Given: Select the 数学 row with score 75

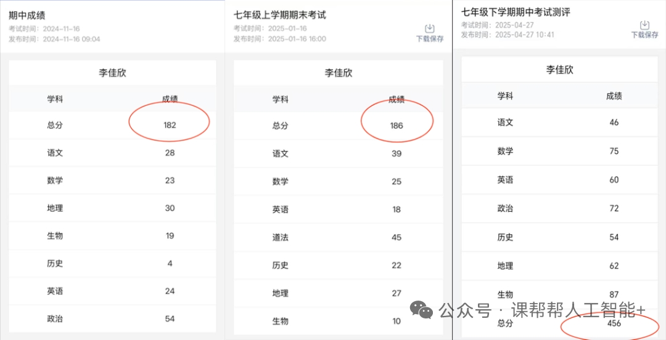Looking at the screenshot, I should pyautogui.click(x=559, y=151).
